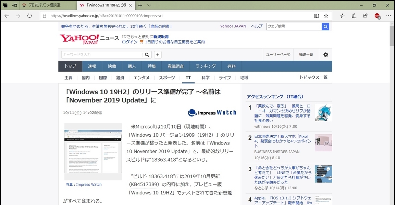Click the browser address bar URL
This screenshot has height=205, width=395.
106,16
